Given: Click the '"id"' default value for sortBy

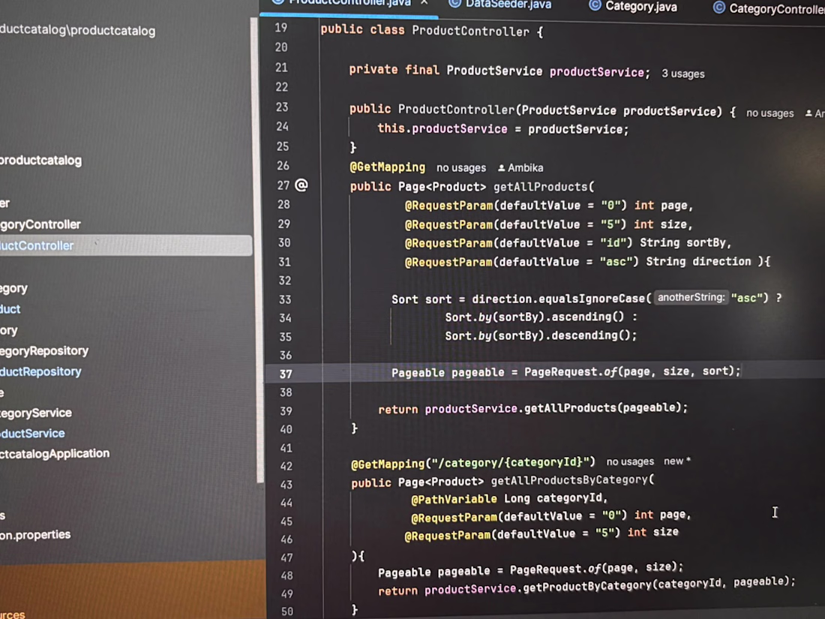Looking at the screenshot, I should 616,242.
